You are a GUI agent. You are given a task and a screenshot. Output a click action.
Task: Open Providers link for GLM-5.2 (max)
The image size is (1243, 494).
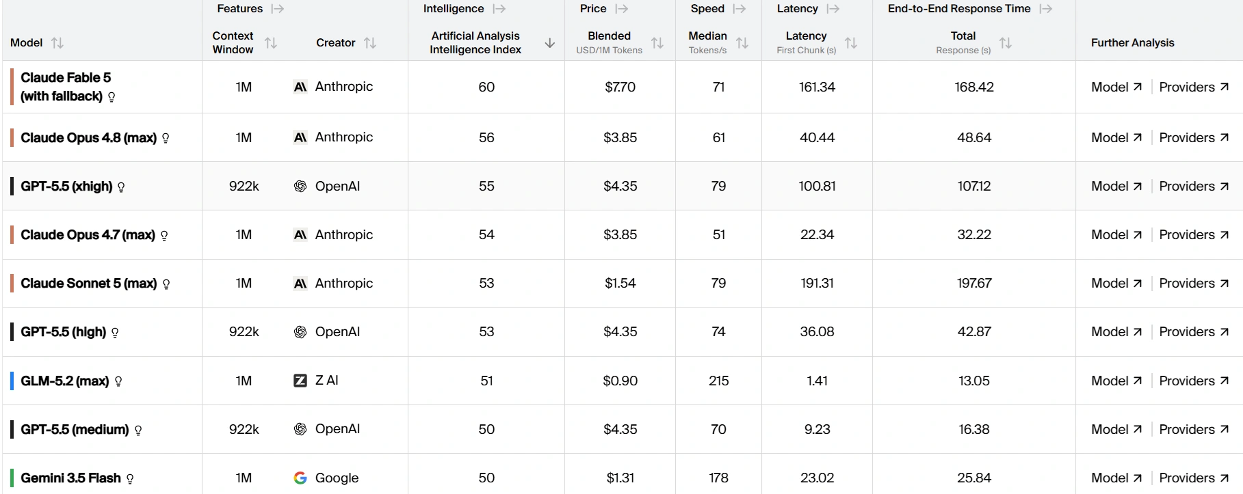(1194, 381)
